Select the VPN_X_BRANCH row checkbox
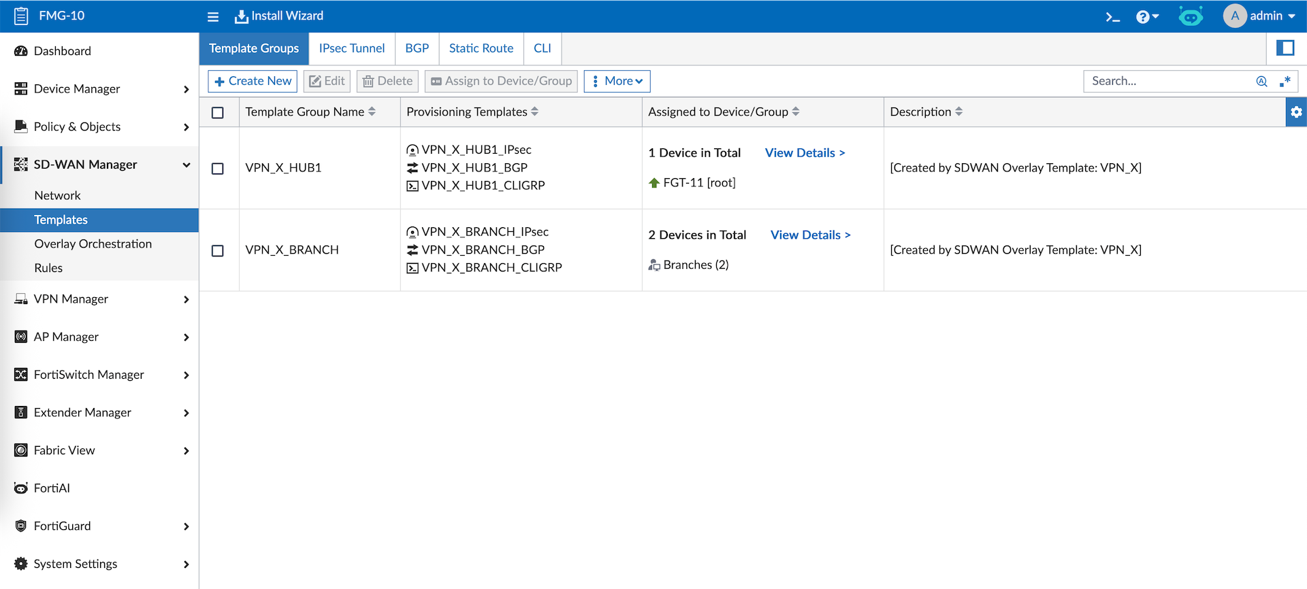This screenshot has height=589, width=1307. click(218, 251)
